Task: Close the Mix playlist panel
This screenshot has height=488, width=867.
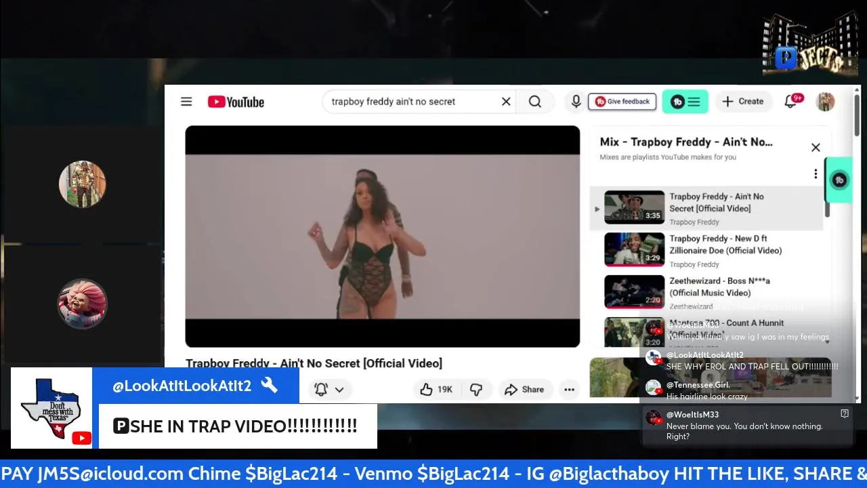Action: pyautogui.click(x=816, y=148)
